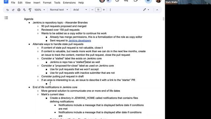Click the Agenda heading text

tap(29, 19)
